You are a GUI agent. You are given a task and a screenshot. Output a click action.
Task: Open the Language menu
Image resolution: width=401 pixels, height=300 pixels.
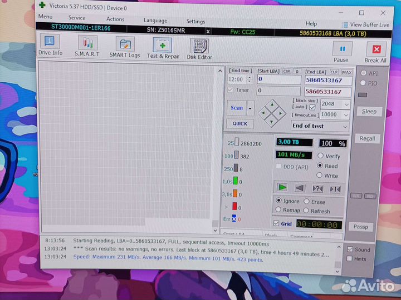[x=155, y=21]
